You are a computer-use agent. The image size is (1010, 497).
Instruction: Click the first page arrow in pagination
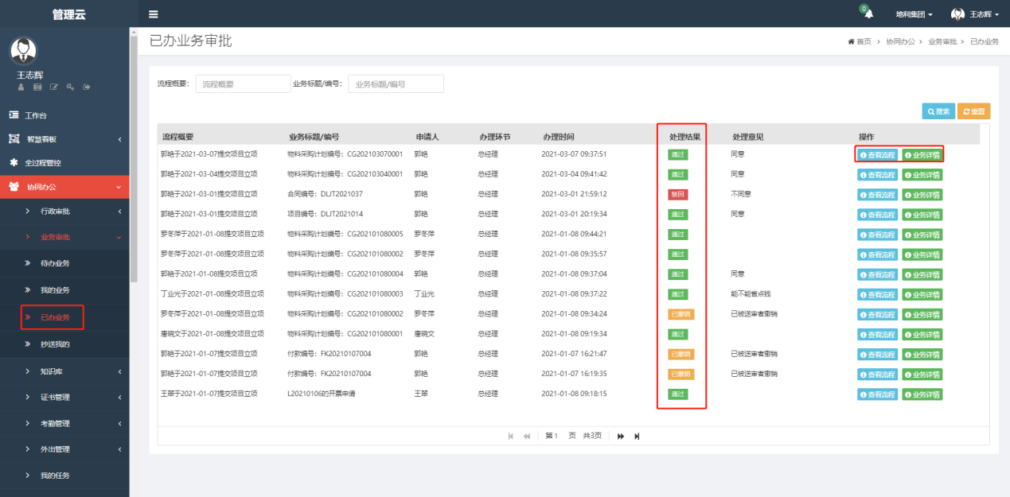click(510, 436)
